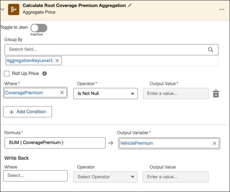Click the magnifier icon in Group By

tap(210, 50)
